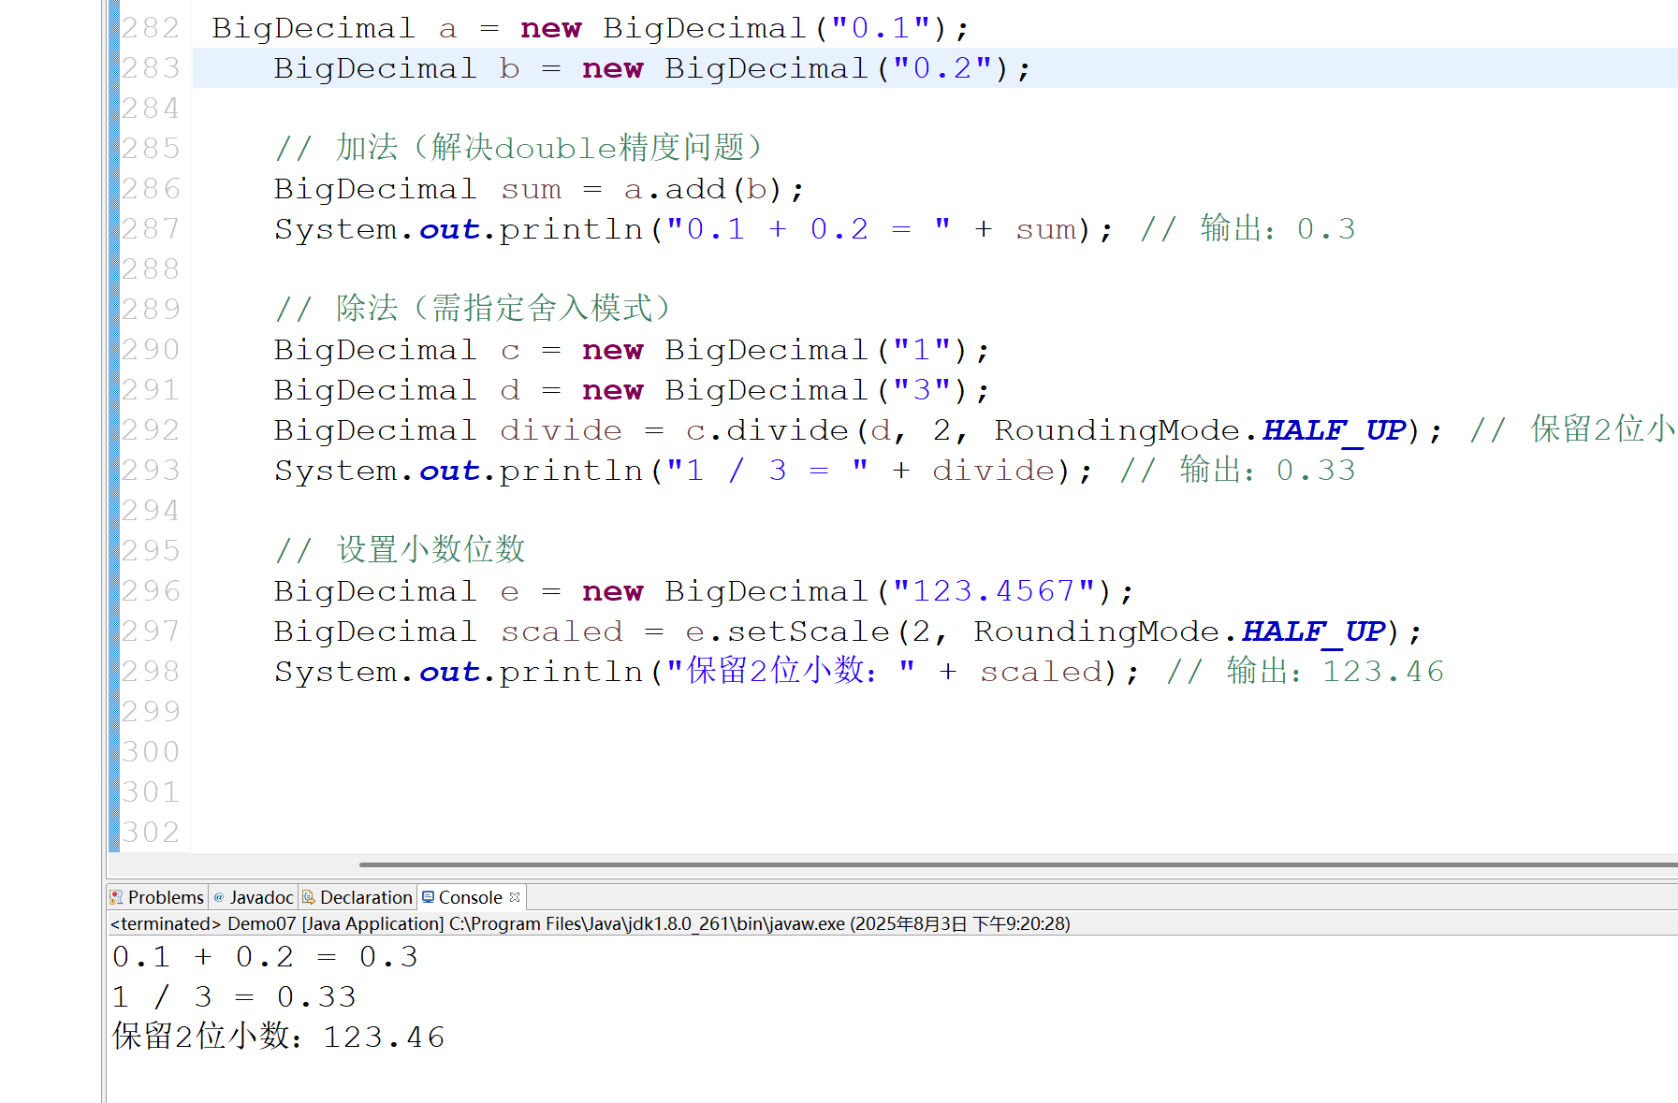Click the Problems view icon
This screenshot has height=1103, width=1678.
pos(118,896)
